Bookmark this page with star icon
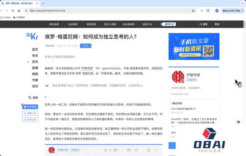This screenshot has width=246, height=156. [x=193, y=11]
